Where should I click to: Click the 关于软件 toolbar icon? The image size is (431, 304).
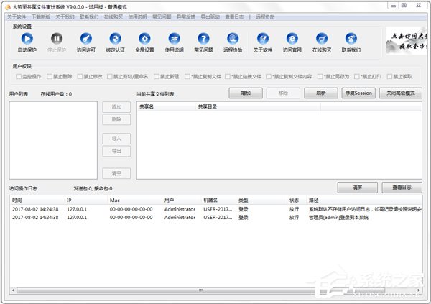coord(263,39)
